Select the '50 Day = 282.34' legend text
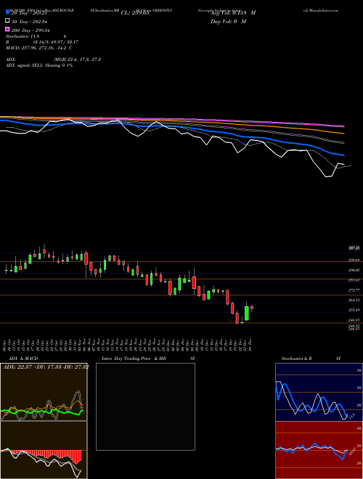This screenshot has width=363, height=479. coord(30,22)
